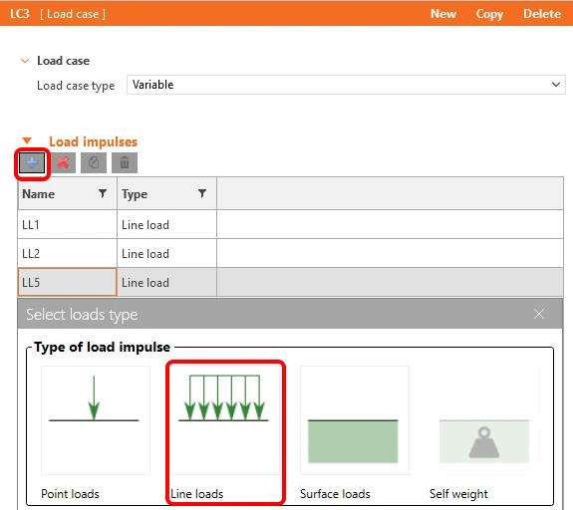Copy the LC3 load case
Image resolution: width=573 pixels, height=510 pixels.
(489, 14)
